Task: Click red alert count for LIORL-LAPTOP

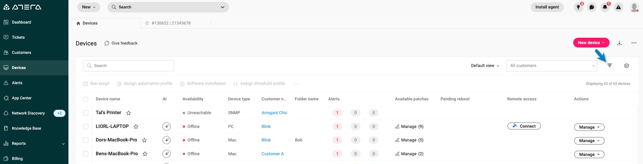Action: 337,127
